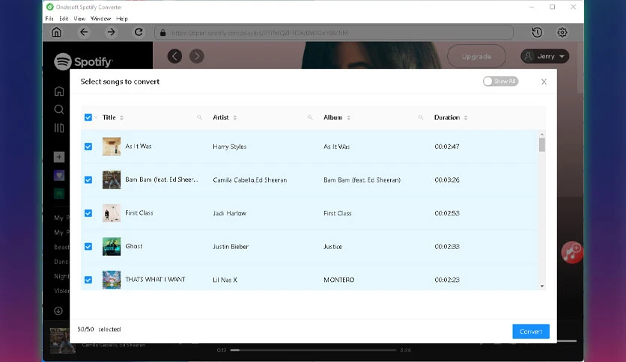Click the red add music floating button
The width and height of the screenshot is (626, 362).
tap(571, 252)
